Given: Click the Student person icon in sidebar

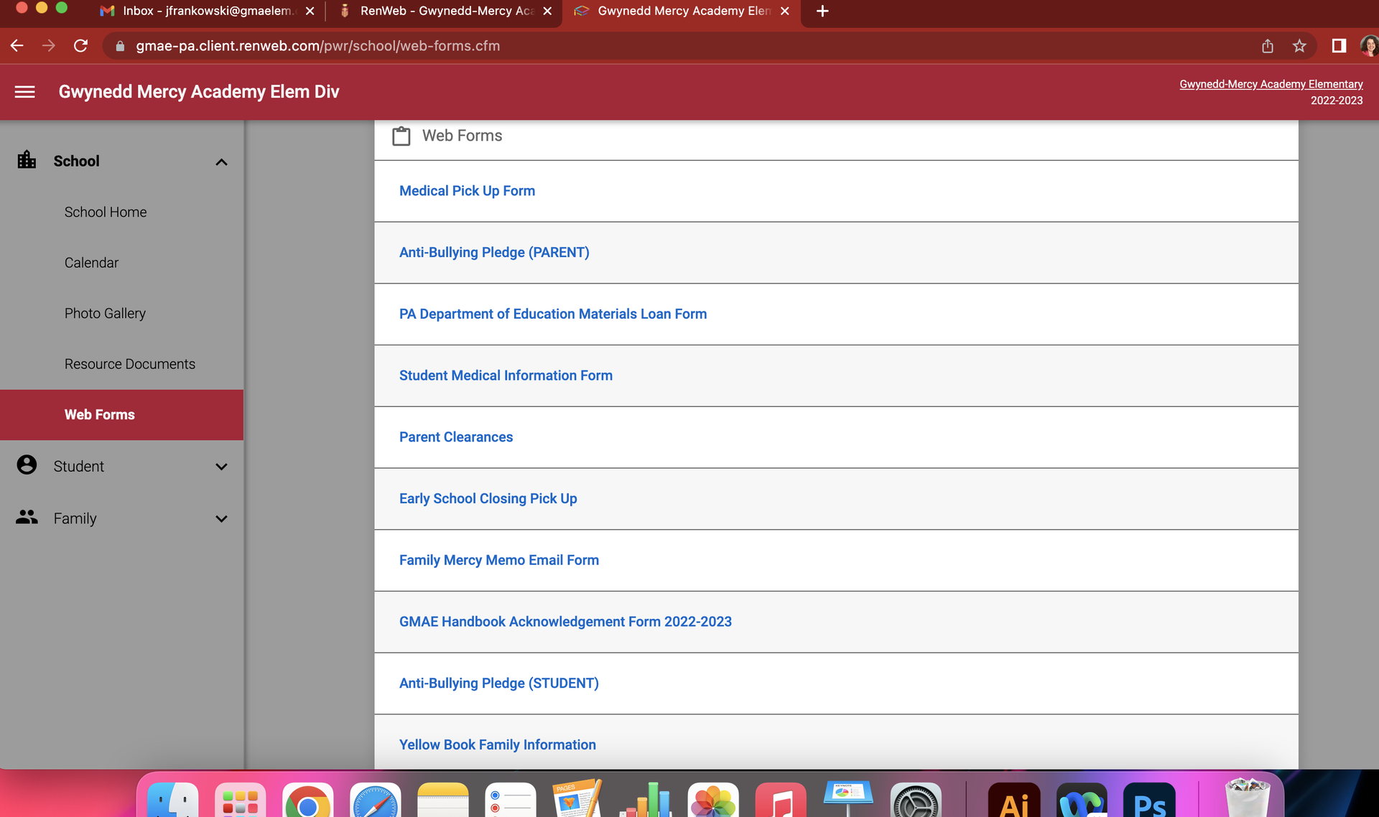Looking at the screenshot, I should pyautogui.click(x=27, y=465).
